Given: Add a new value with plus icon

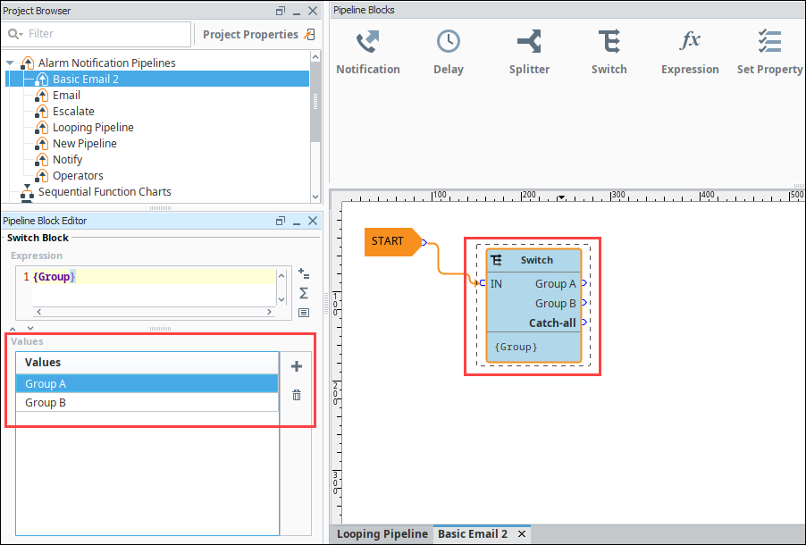Looking at the screenshot, I should 297,366.
